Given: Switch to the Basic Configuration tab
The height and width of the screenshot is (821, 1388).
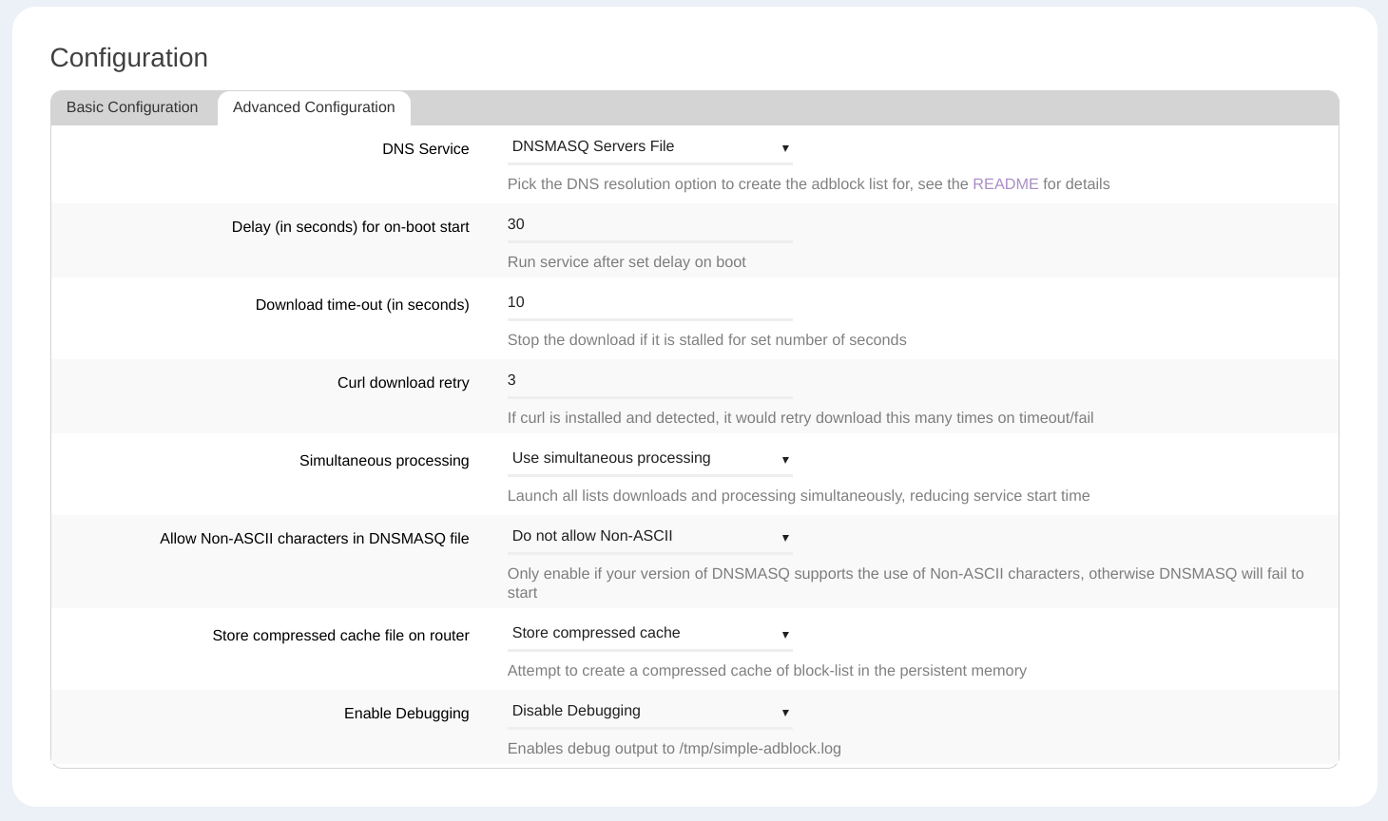Looking at the screenshot, I should 132,107.
